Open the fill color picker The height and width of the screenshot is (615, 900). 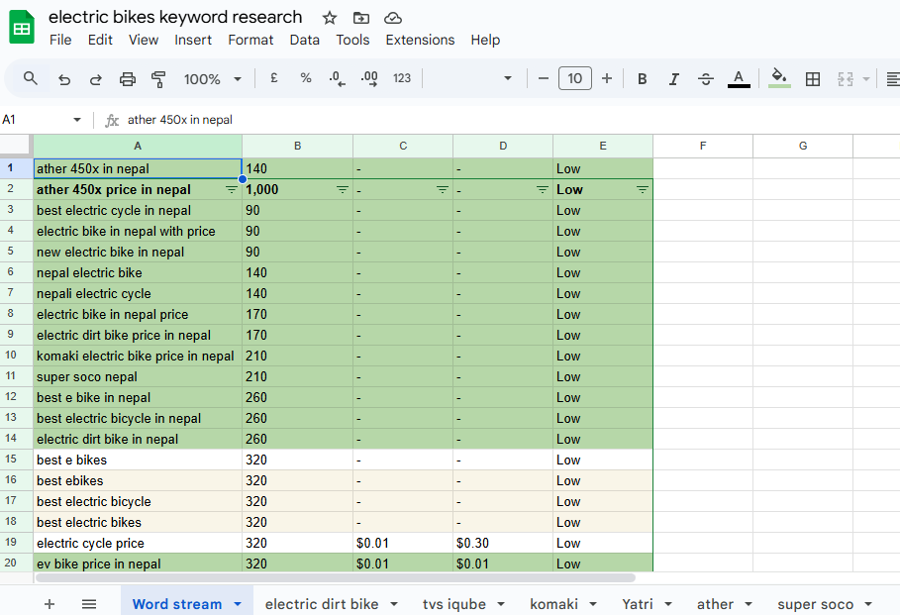(779, 79)
